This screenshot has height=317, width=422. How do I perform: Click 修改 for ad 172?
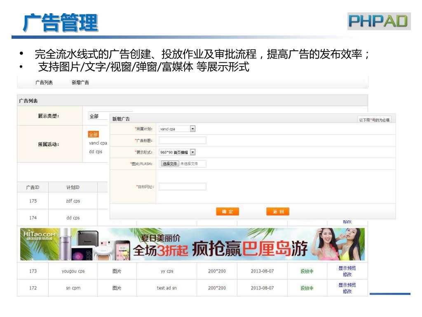(347, 291)
